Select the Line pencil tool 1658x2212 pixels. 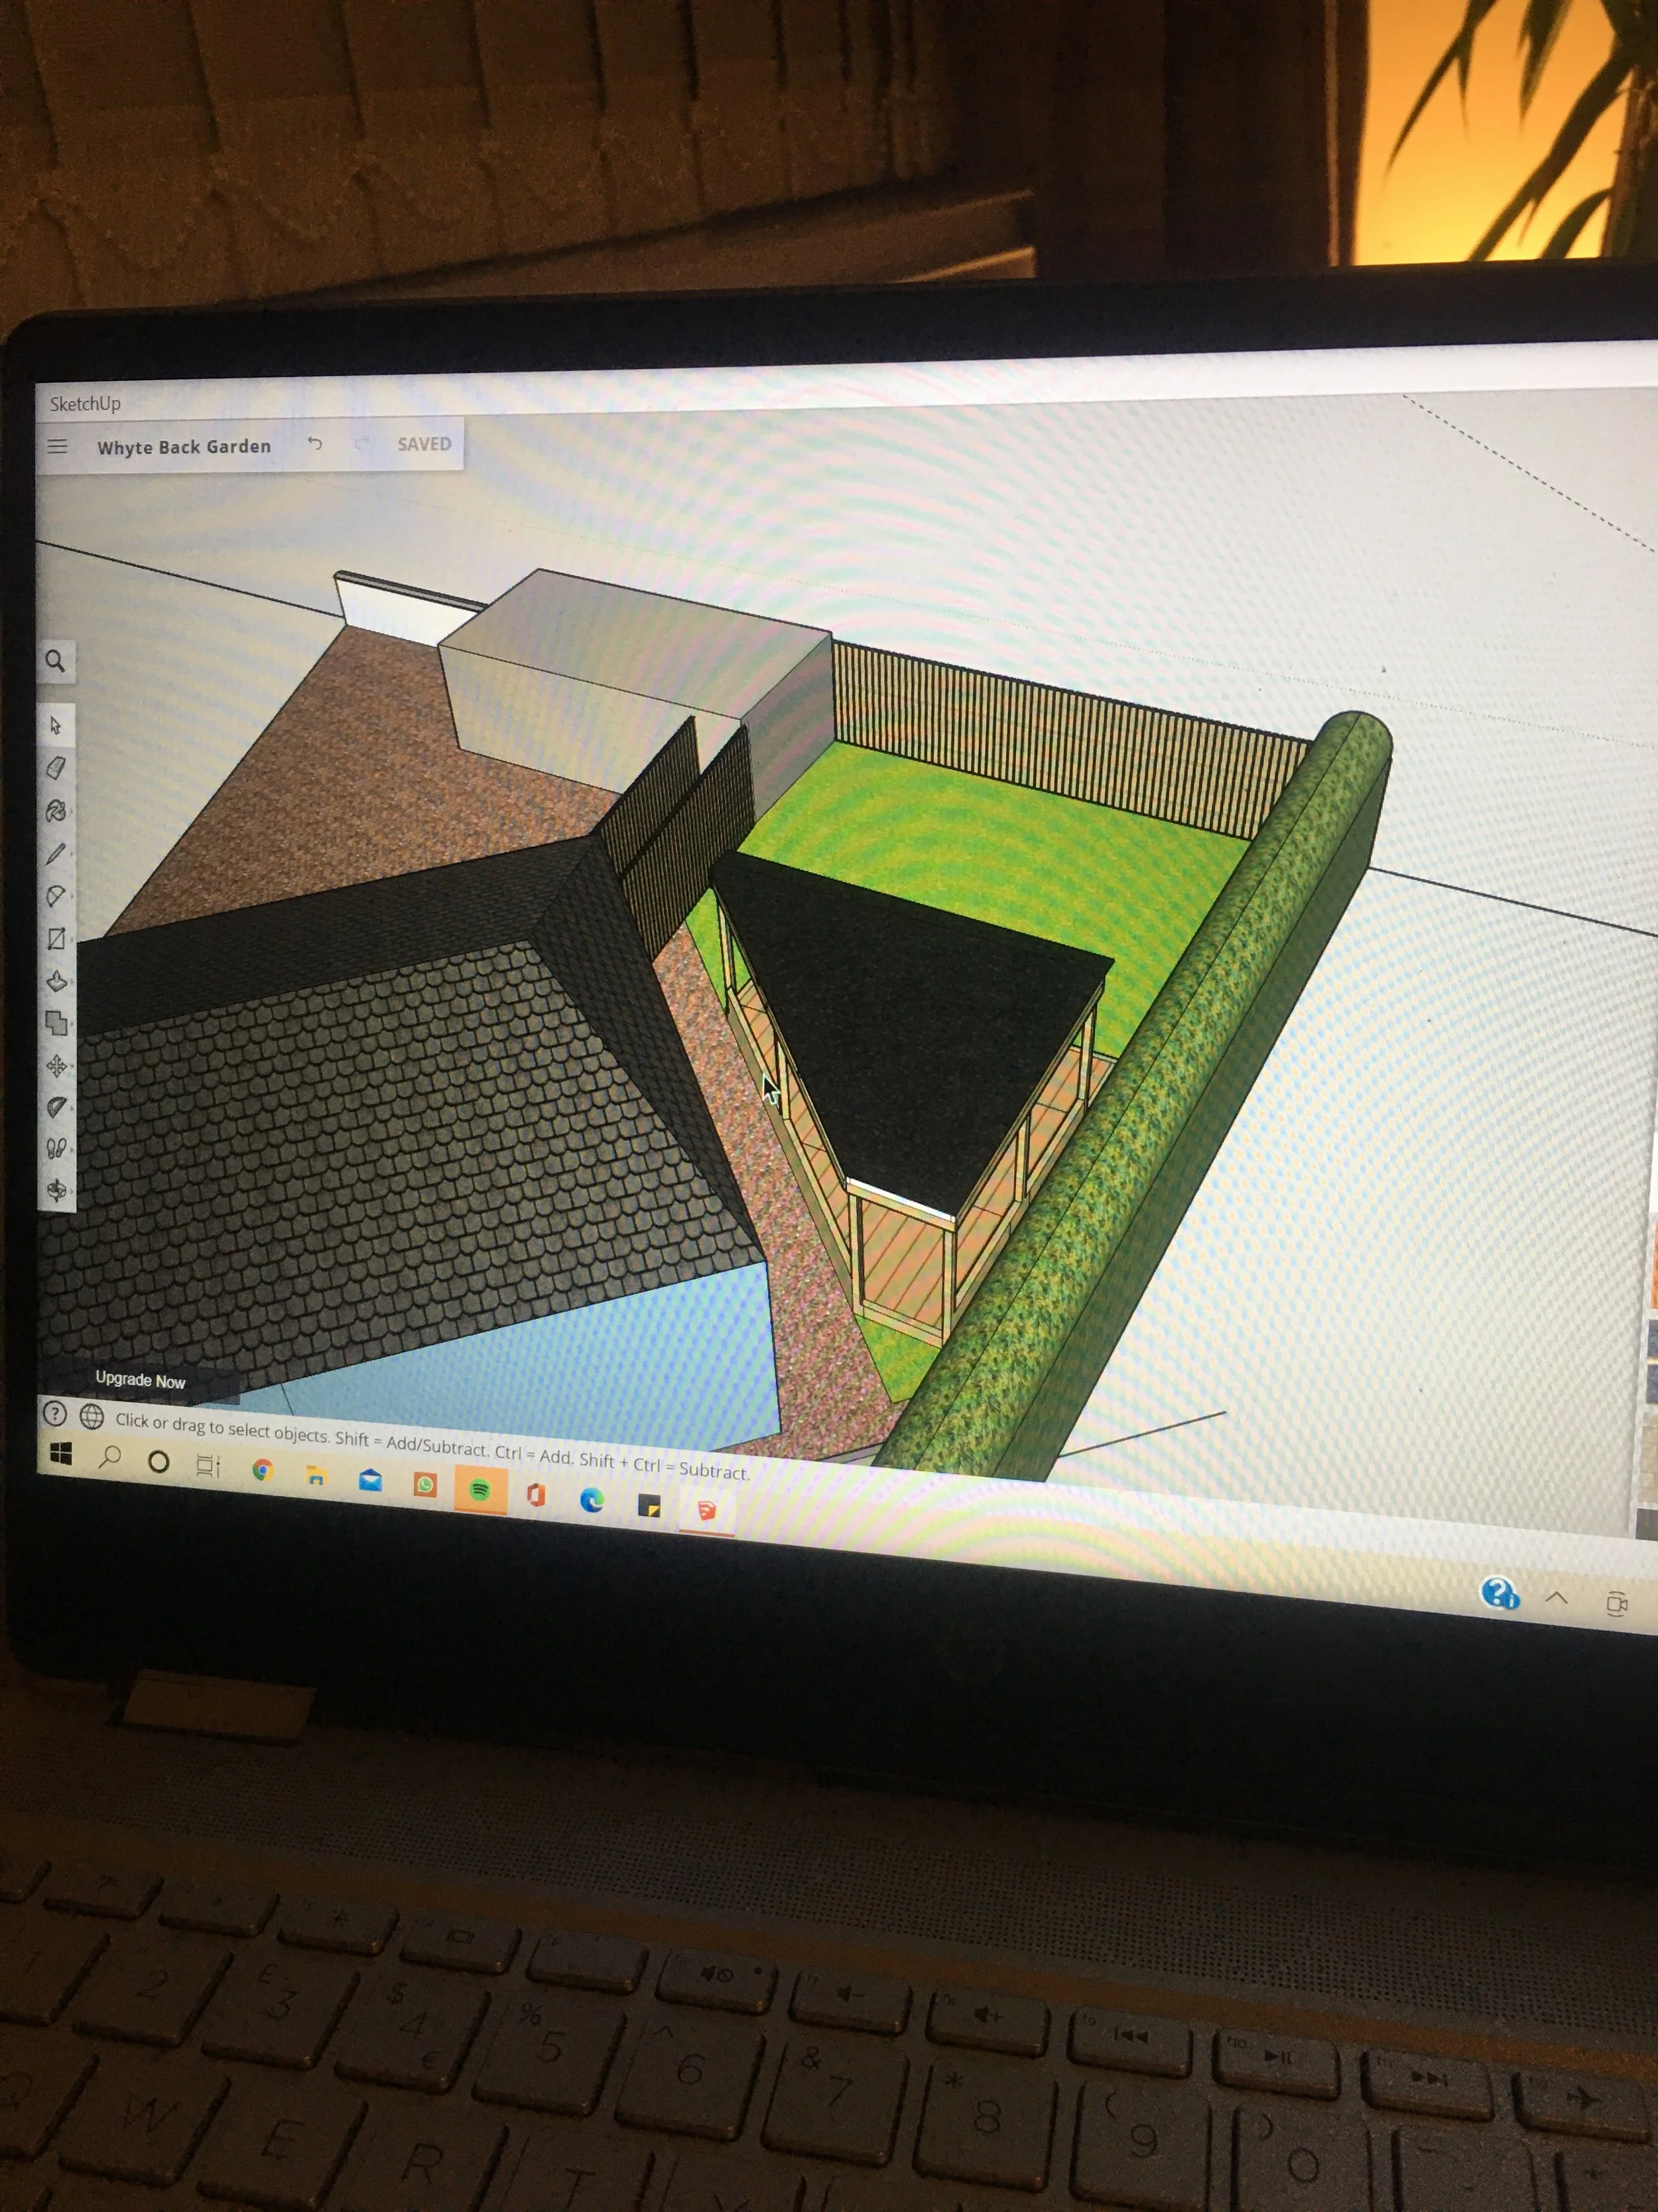[56, 853]
